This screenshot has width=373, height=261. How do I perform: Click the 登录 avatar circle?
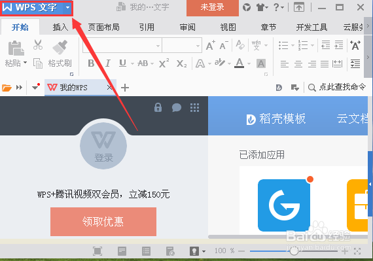[103, 146]
